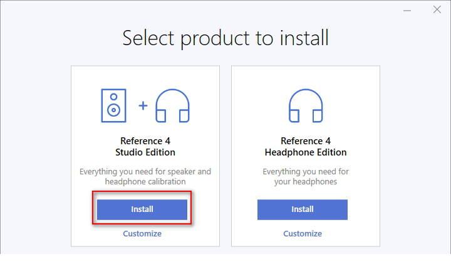Install Reference 4 Studio Edition
The height and width of the screenshot is (264, 451).
click(142, 209)
